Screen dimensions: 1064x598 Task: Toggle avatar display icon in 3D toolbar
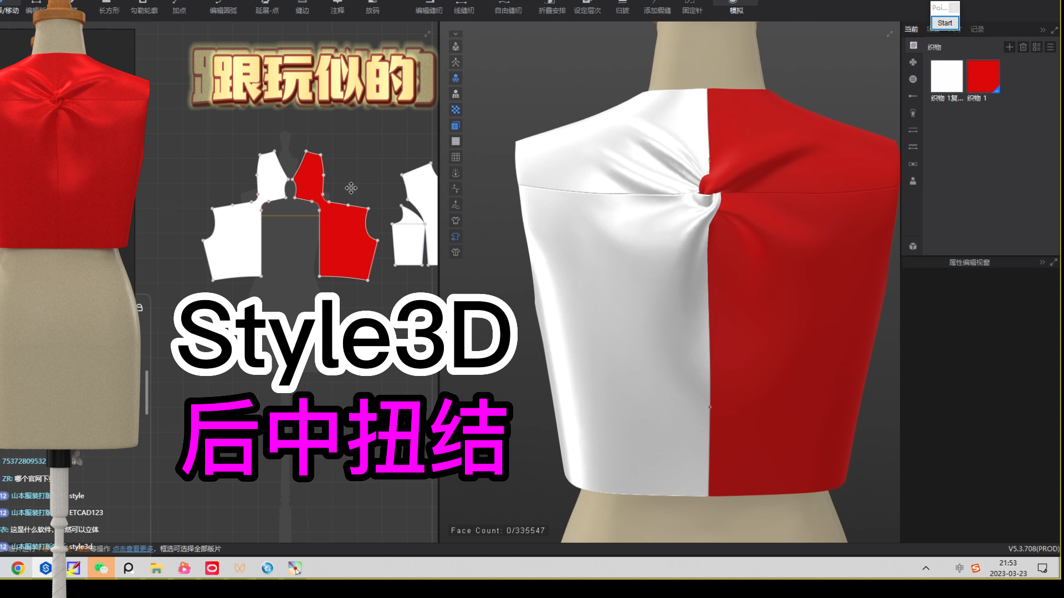click(x=456, y=47)
